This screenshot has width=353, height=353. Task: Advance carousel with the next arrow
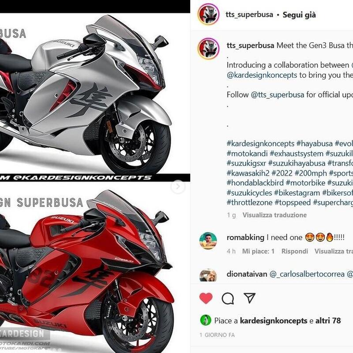click(x=178, y=187)
